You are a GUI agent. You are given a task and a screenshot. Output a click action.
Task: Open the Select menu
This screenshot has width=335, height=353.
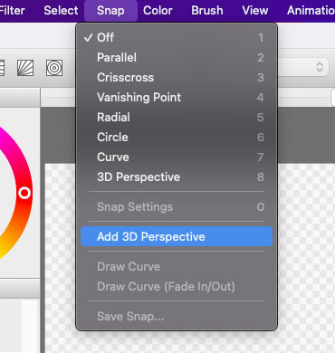tap(61, 11)
